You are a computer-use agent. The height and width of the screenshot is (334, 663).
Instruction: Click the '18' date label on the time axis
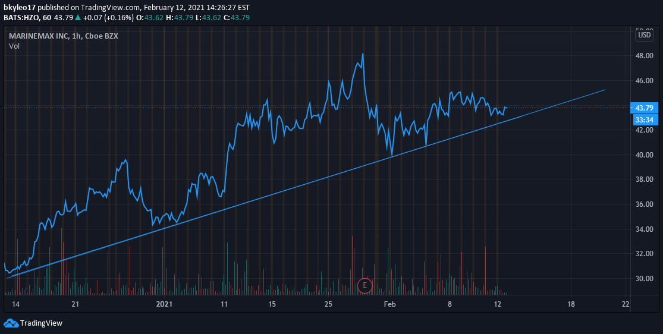[571, 304]
